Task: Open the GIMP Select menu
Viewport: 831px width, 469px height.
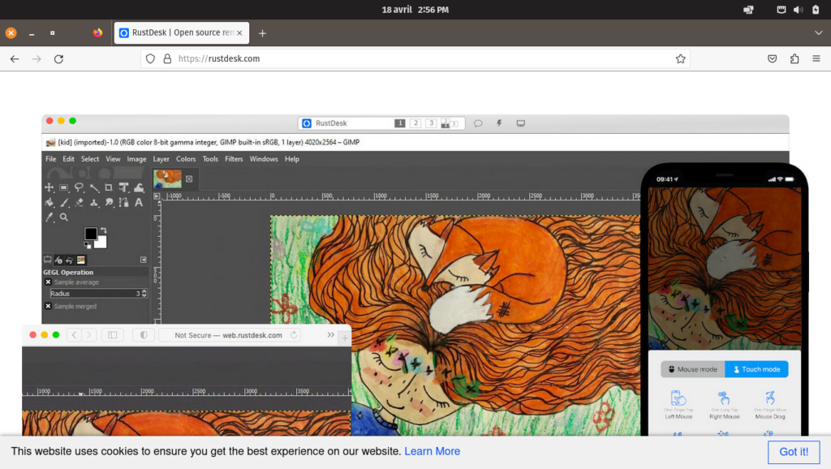Action: pyautogui.click(x=90, y=159)
